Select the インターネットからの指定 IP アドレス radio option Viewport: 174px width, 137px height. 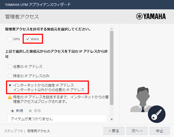[10, 85]
